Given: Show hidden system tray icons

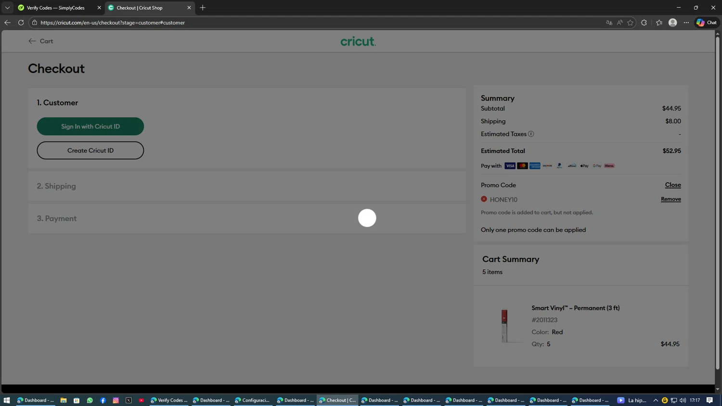Looking at the screenshot, I should [x=656, y=400].
